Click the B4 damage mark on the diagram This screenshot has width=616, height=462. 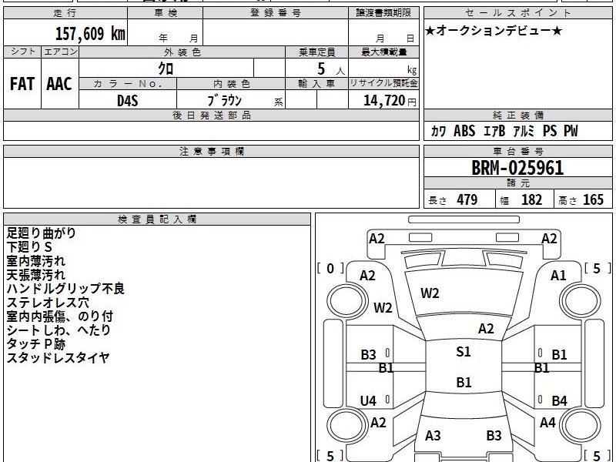(559, 400)
